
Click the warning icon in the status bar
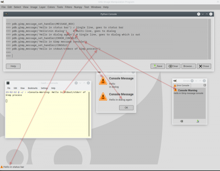click(x=1, y=167)
